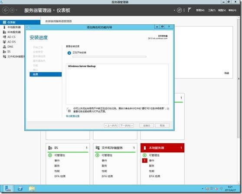
Task: Open the notifications flag icon
Action: tap(189, 10)
